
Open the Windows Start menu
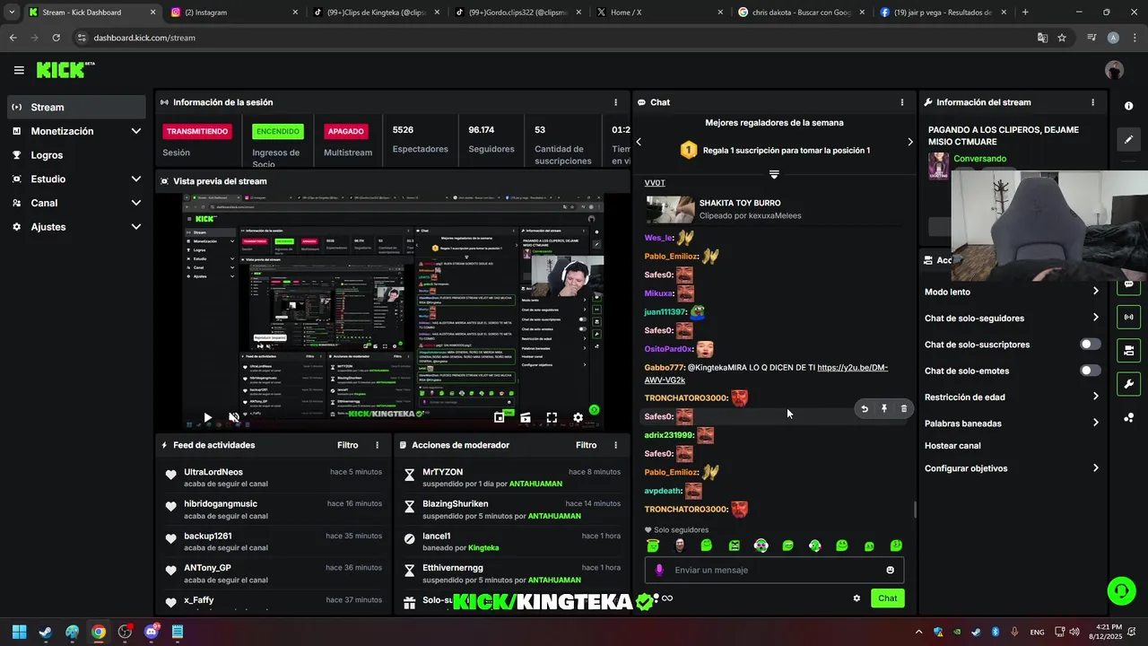pyautogui.click(x=19, y=632)
